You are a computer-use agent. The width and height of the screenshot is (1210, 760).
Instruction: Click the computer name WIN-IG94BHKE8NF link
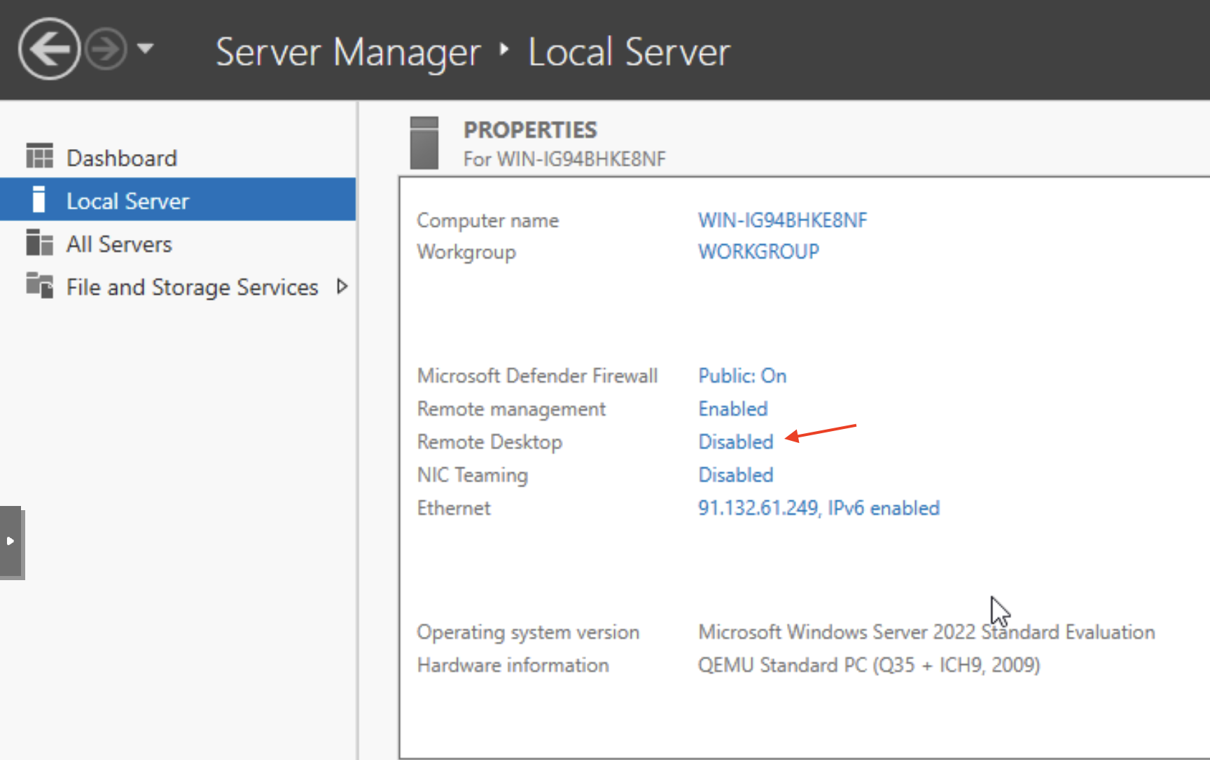click(x=782, y=220)
